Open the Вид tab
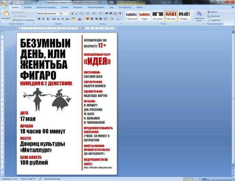The width and height of the screenshot is (235, 181). (112, 7)
